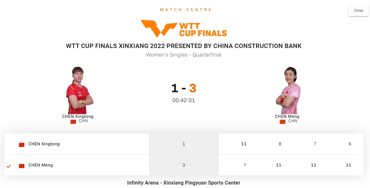370x188 pixels.
Task: Click CHEN Xingtong in the score table
Action: point(44,144)
